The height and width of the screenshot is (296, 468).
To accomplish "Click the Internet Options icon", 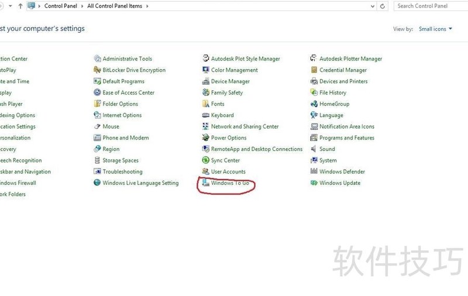I will point(97,115).
